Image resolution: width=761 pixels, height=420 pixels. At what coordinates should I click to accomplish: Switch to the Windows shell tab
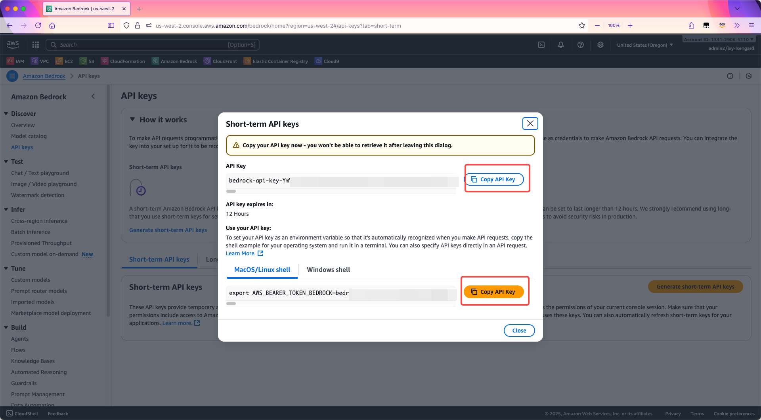(x=328, y=270)
